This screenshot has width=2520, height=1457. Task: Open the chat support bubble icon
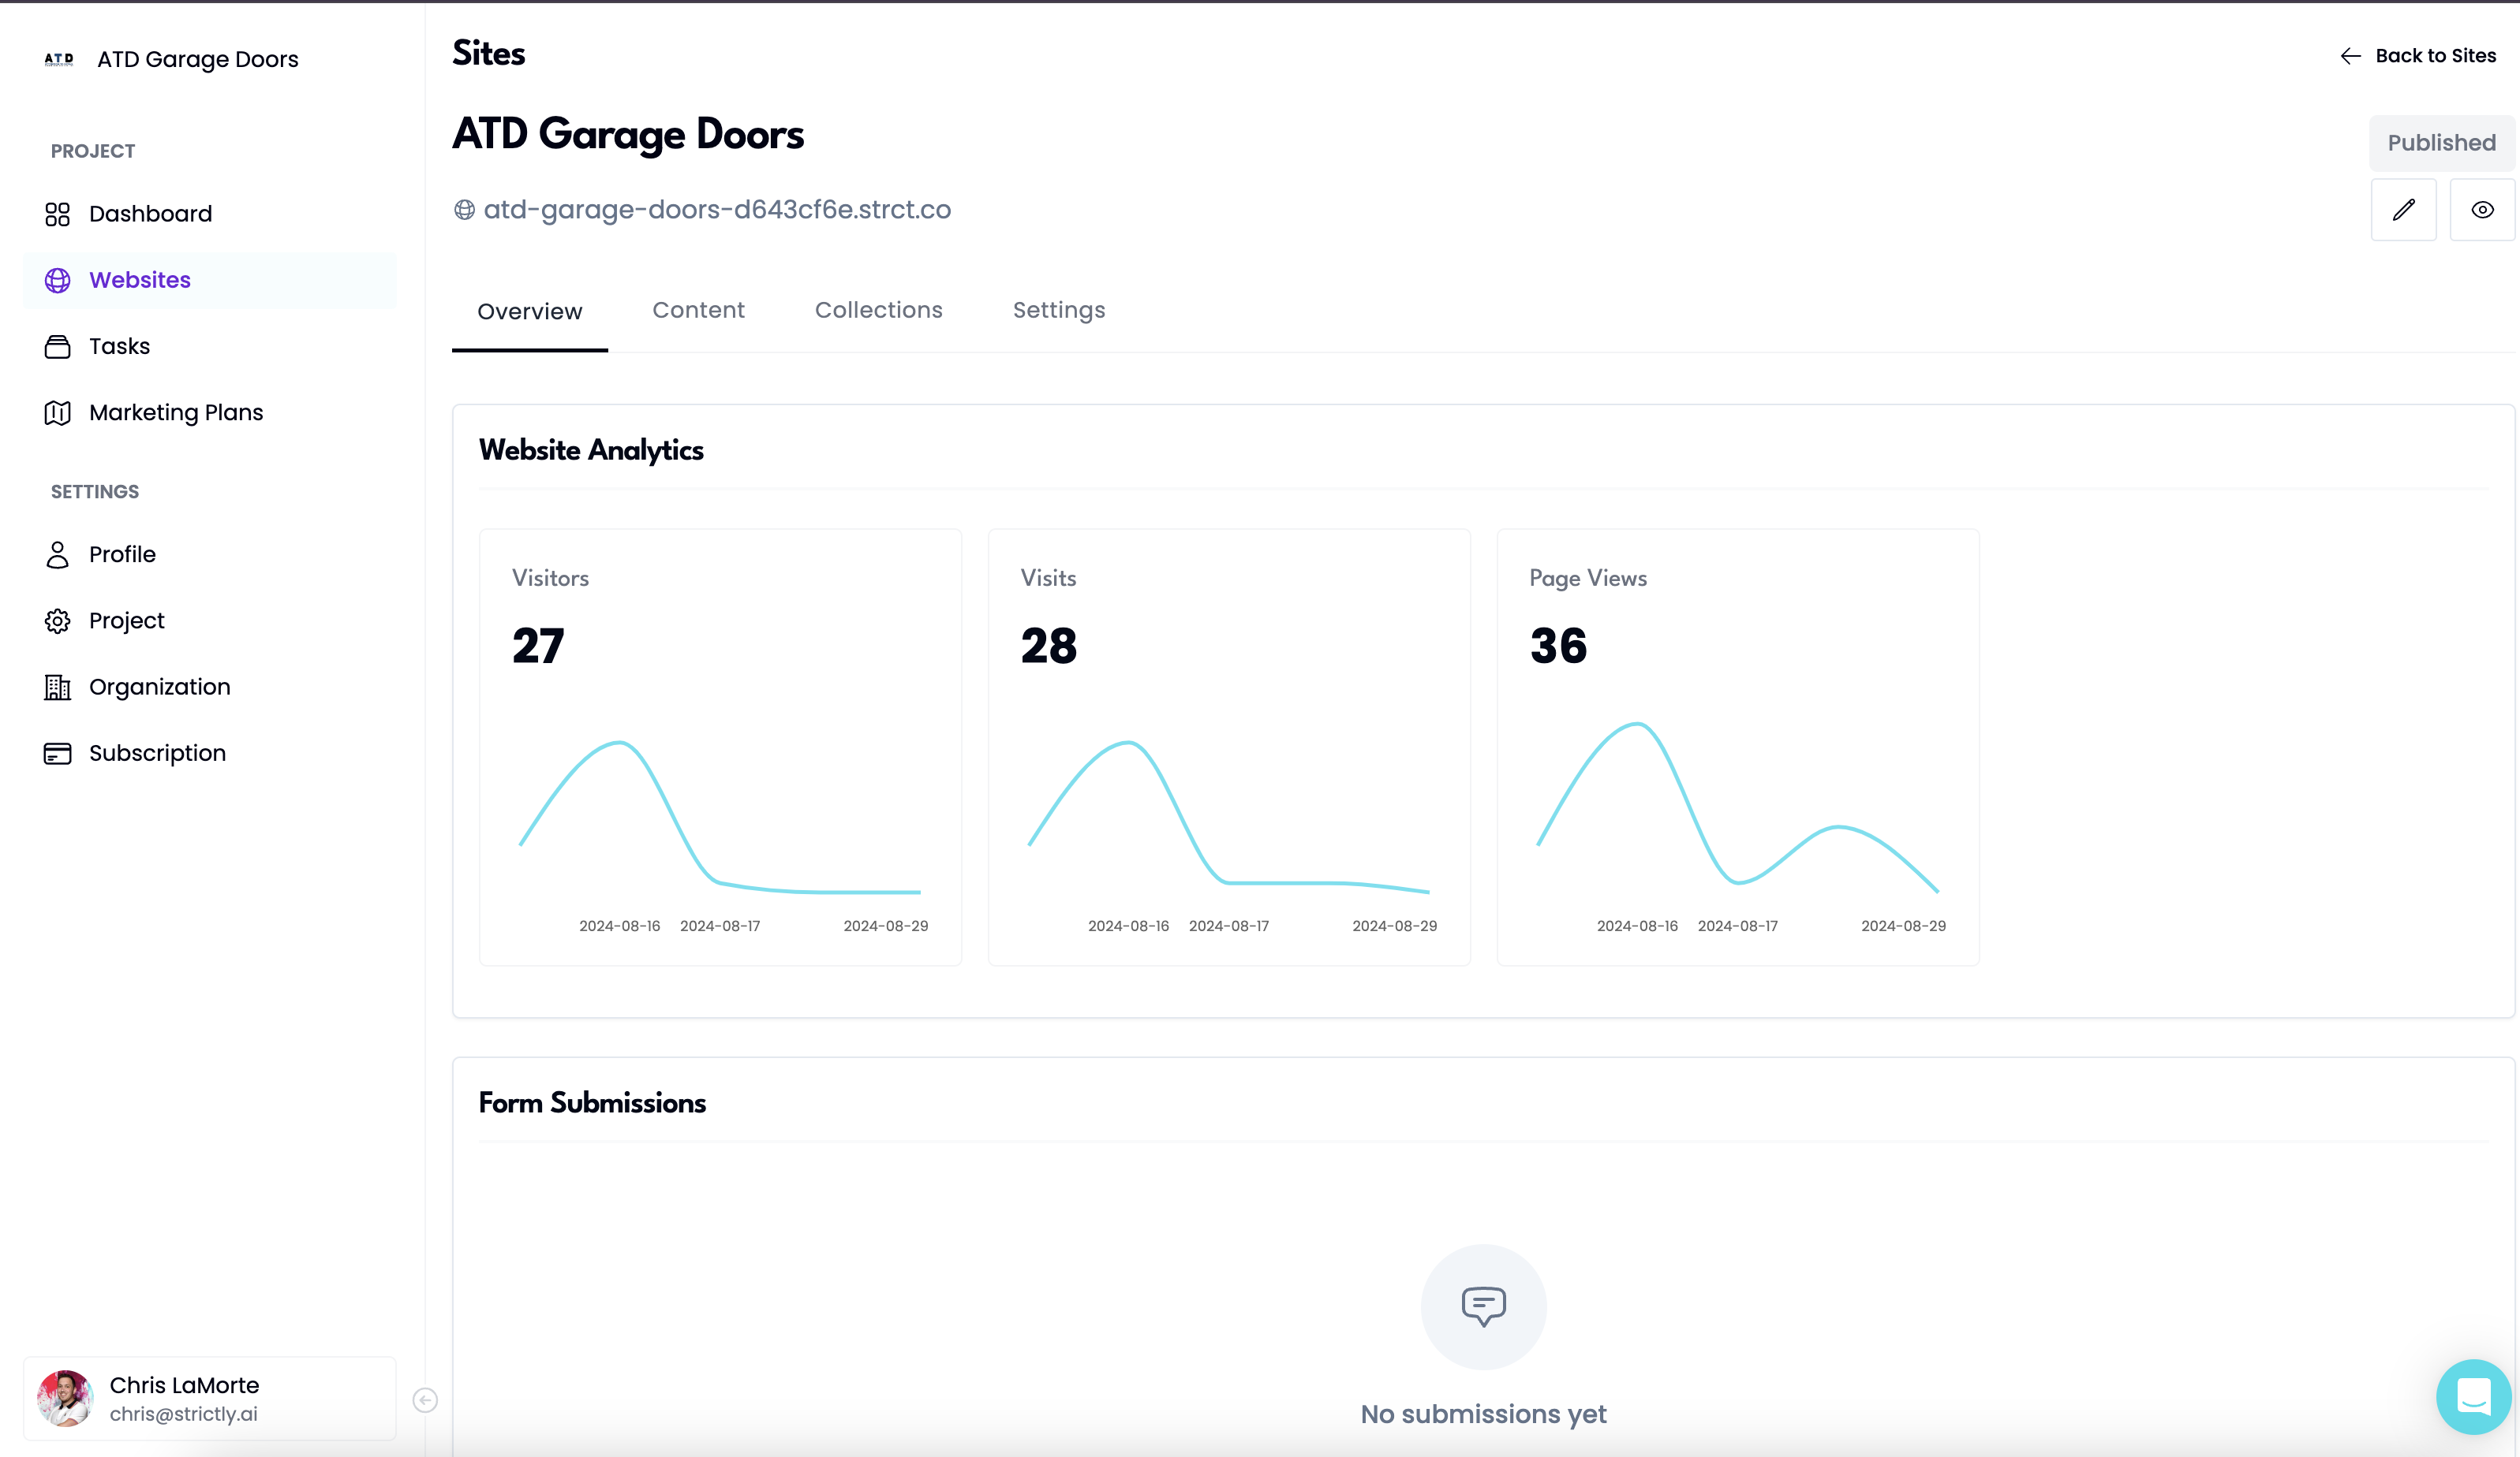tap(2473, 1396)
